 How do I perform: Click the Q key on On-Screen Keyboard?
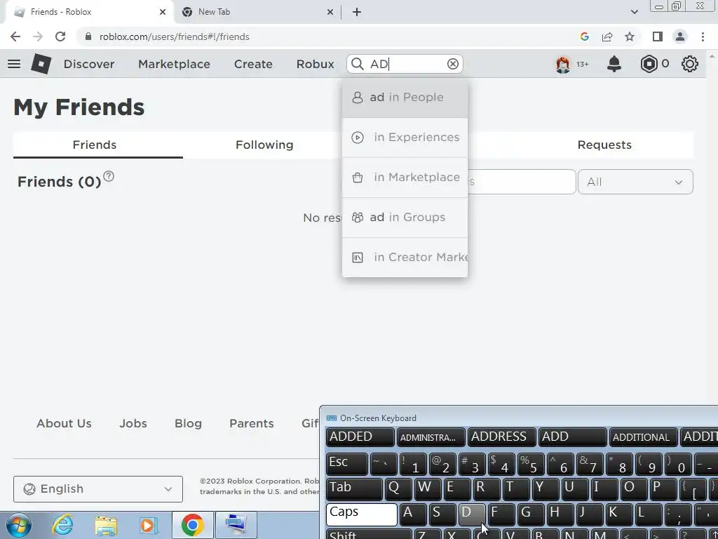click(x=398, y=489)
